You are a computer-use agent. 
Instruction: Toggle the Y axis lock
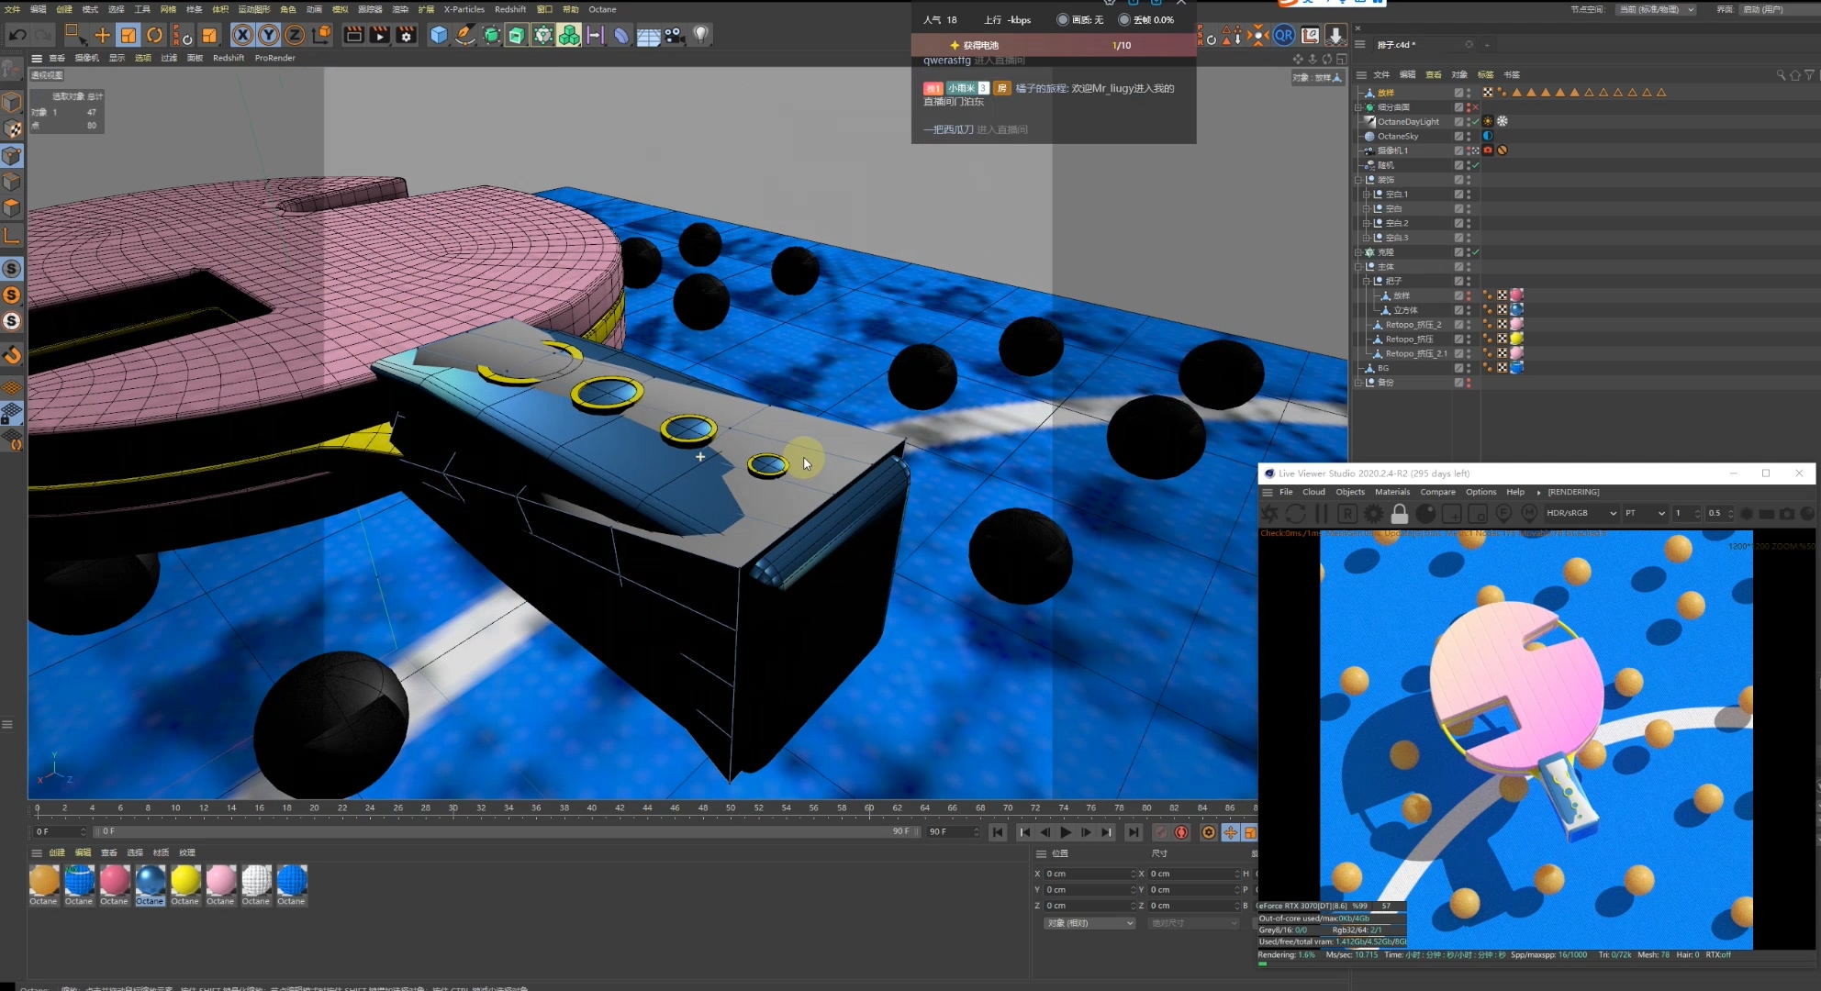tap(268, 35)
